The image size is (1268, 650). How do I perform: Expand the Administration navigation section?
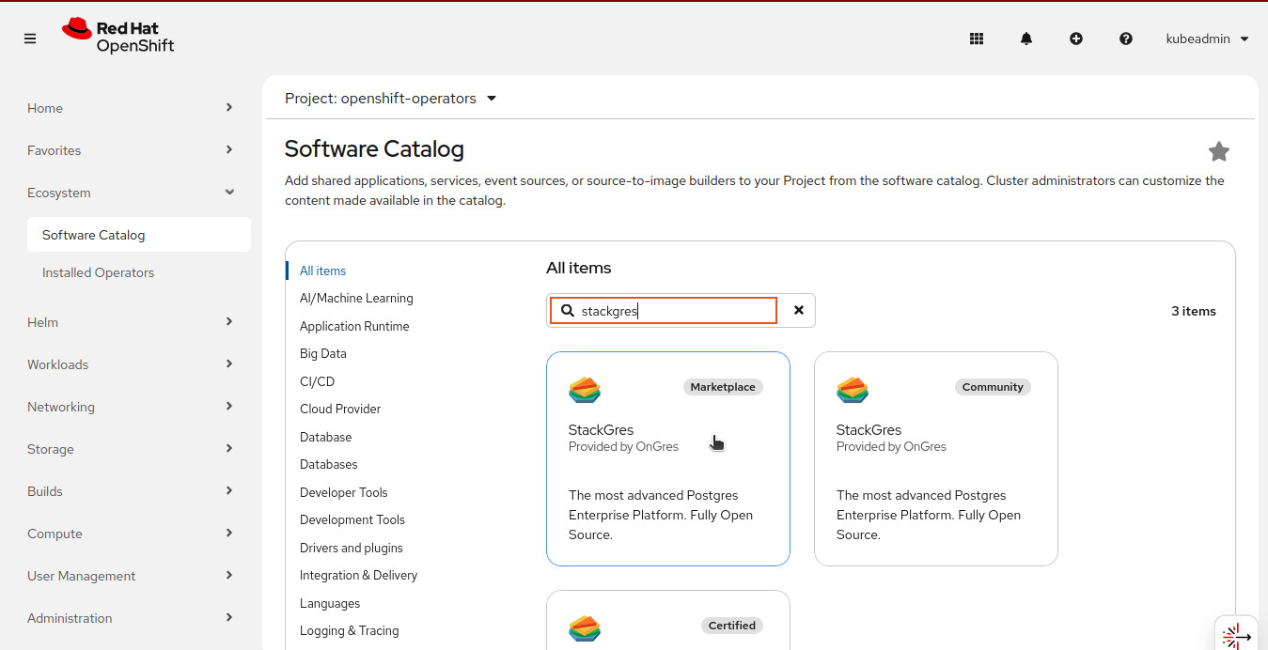(x=131, y=618)
